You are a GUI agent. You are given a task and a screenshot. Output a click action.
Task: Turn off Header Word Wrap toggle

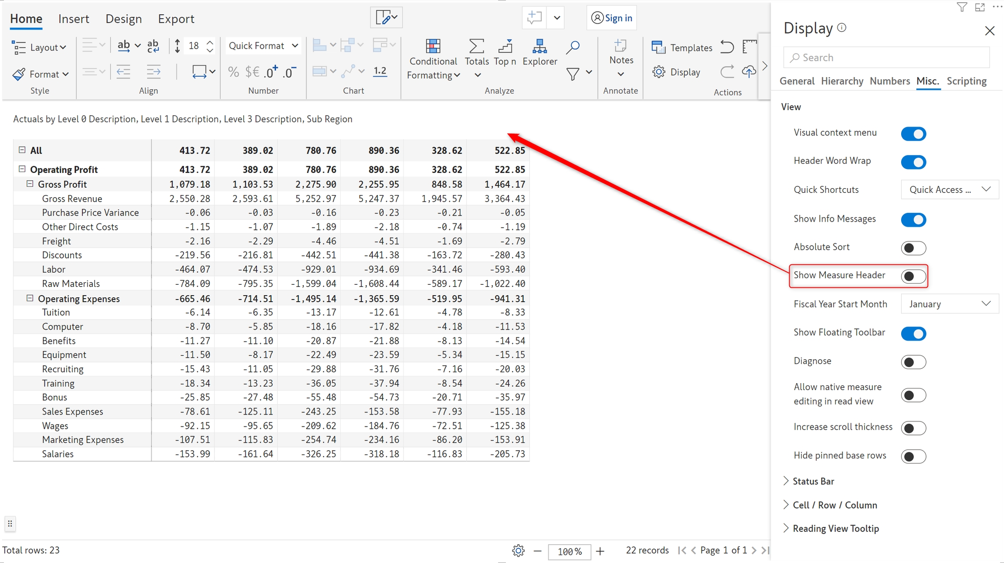coord(913,162)
